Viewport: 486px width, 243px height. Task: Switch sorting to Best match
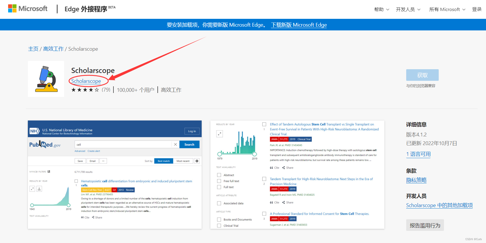click(x=164, y=161)
